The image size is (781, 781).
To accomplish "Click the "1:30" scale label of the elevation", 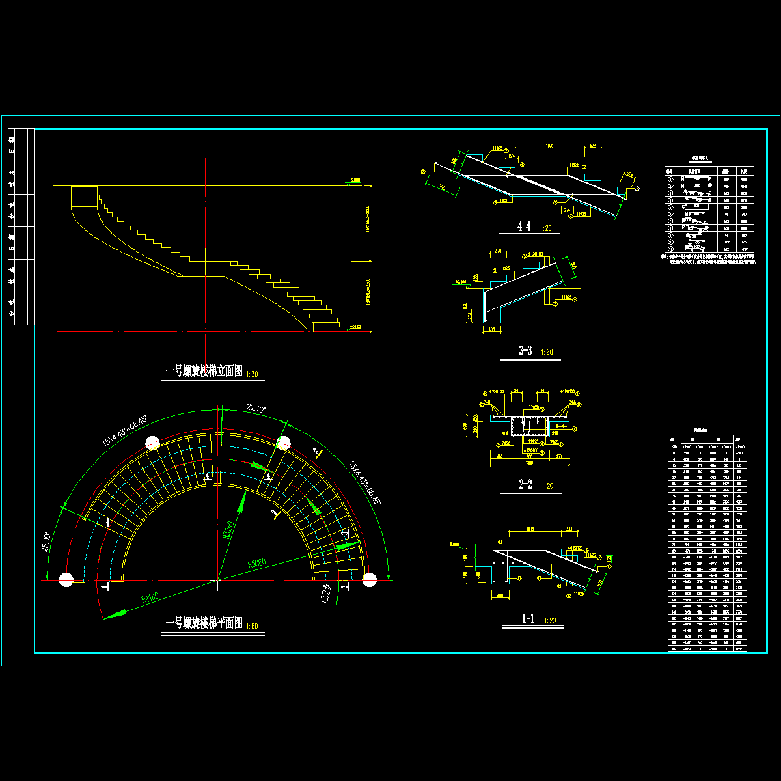I will pyautogui.click(x=252, y=374).
